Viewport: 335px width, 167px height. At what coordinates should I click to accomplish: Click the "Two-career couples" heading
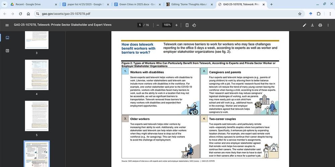pyautogui.click(x=222, y=119)
